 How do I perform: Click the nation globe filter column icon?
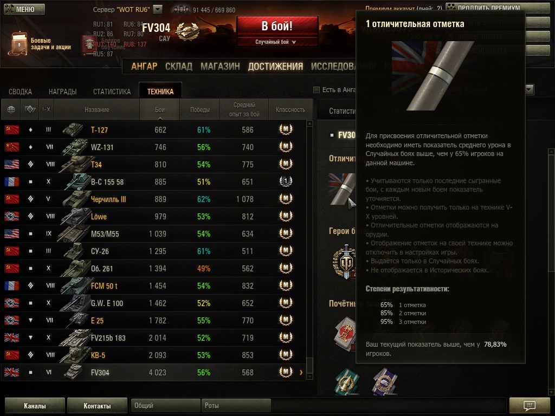pyautogui.click(x=11, y=109)
